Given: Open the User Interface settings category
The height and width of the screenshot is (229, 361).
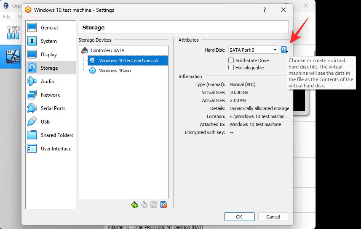Looking at the screenshot, I should pyautogui.click(x=51, y=149).
